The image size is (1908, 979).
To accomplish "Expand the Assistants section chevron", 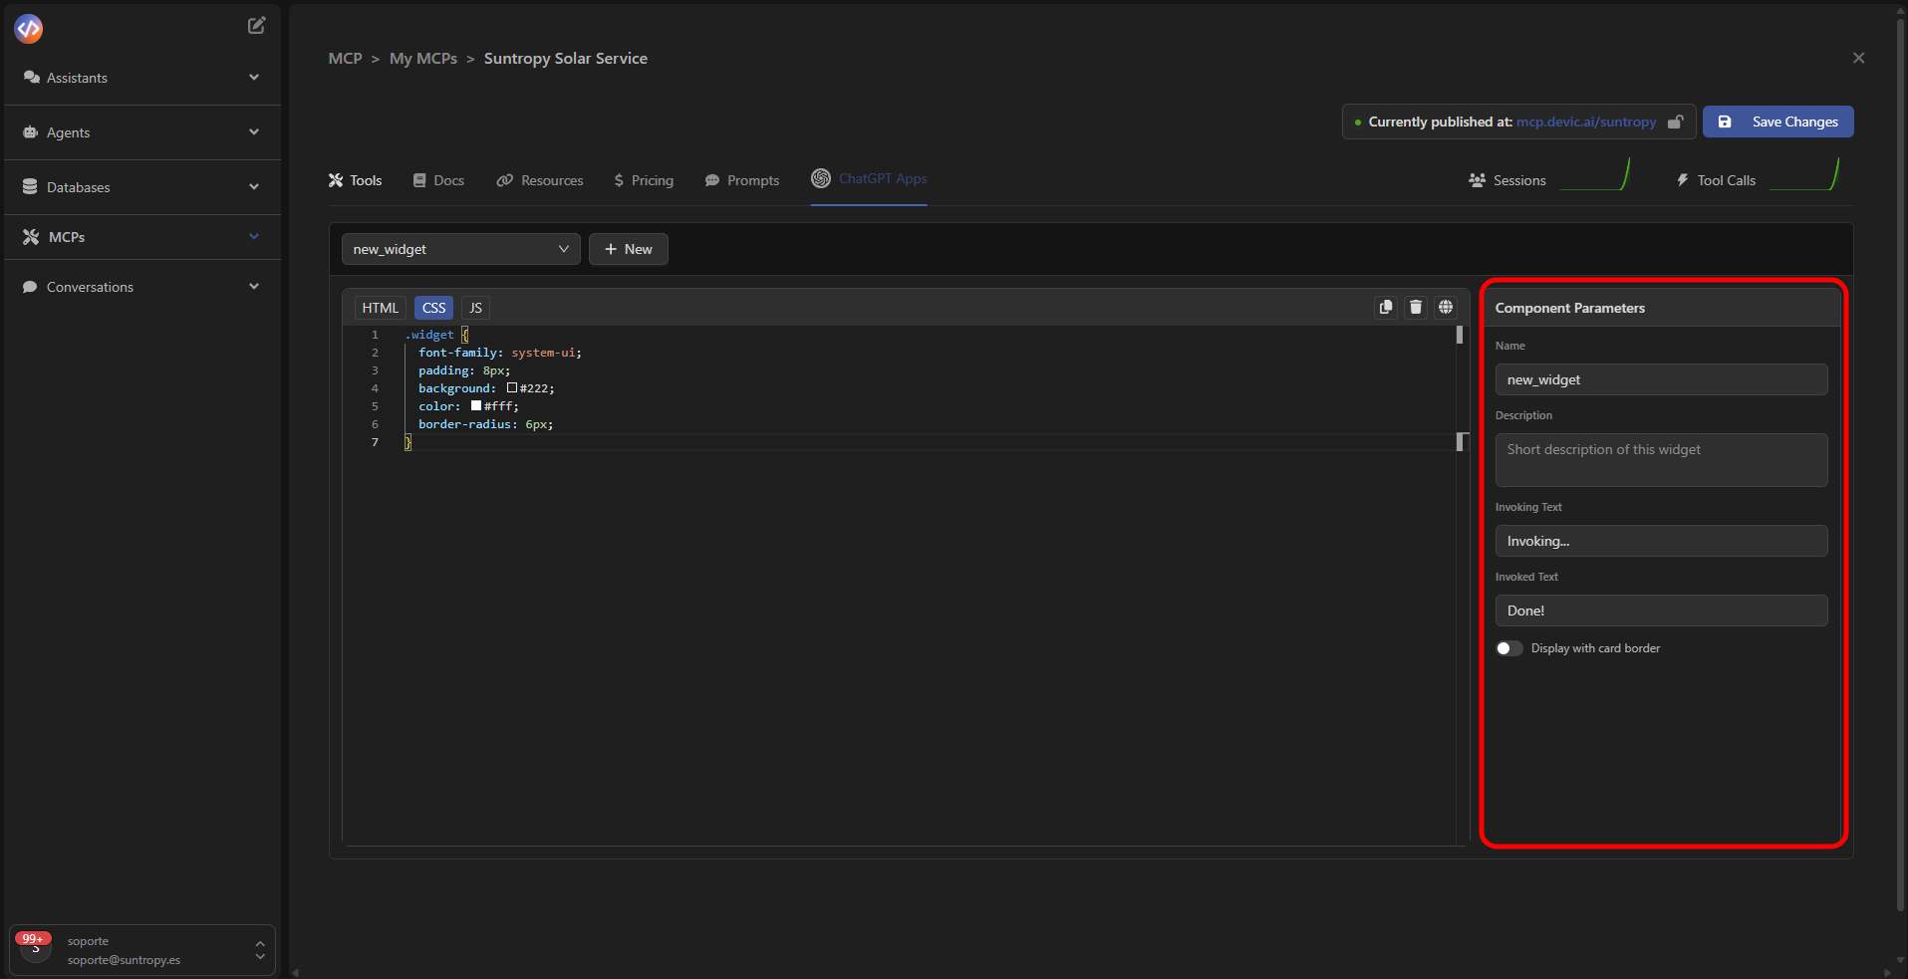I will (x=254, y=77).
